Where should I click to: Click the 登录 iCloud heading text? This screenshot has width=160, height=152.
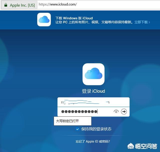93,91
